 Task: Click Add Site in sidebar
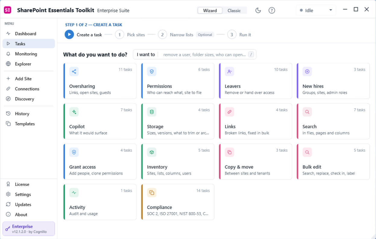(x=29, y=79)
